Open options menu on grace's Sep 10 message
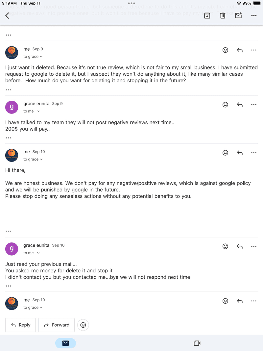The width and height of the screenshot is (263, 351). [x=253, y=246]
